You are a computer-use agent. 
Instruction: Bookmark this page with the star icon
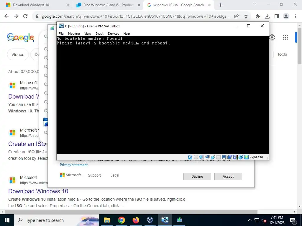pos(246,16)
